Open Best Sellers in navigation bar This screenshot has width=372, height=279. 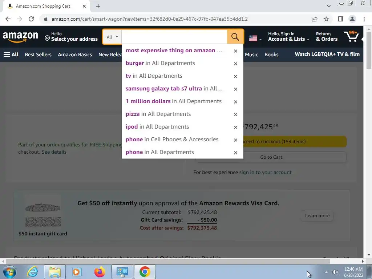[38, 54]
